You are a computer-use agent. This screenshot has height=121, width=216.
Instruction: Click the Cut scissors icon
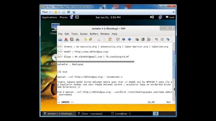(99, 40)
